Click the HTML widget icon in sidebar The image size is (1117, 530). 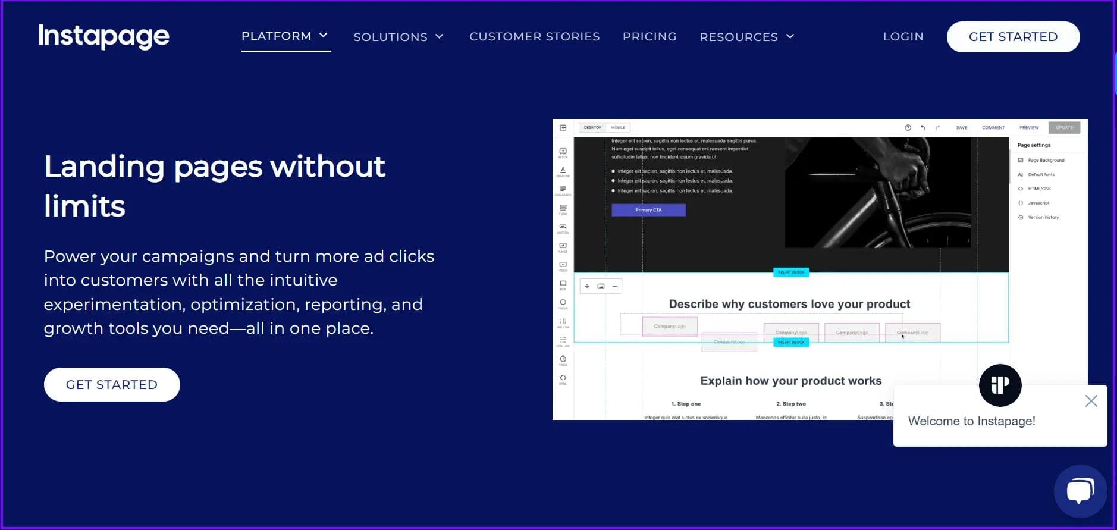click(563, 379)
